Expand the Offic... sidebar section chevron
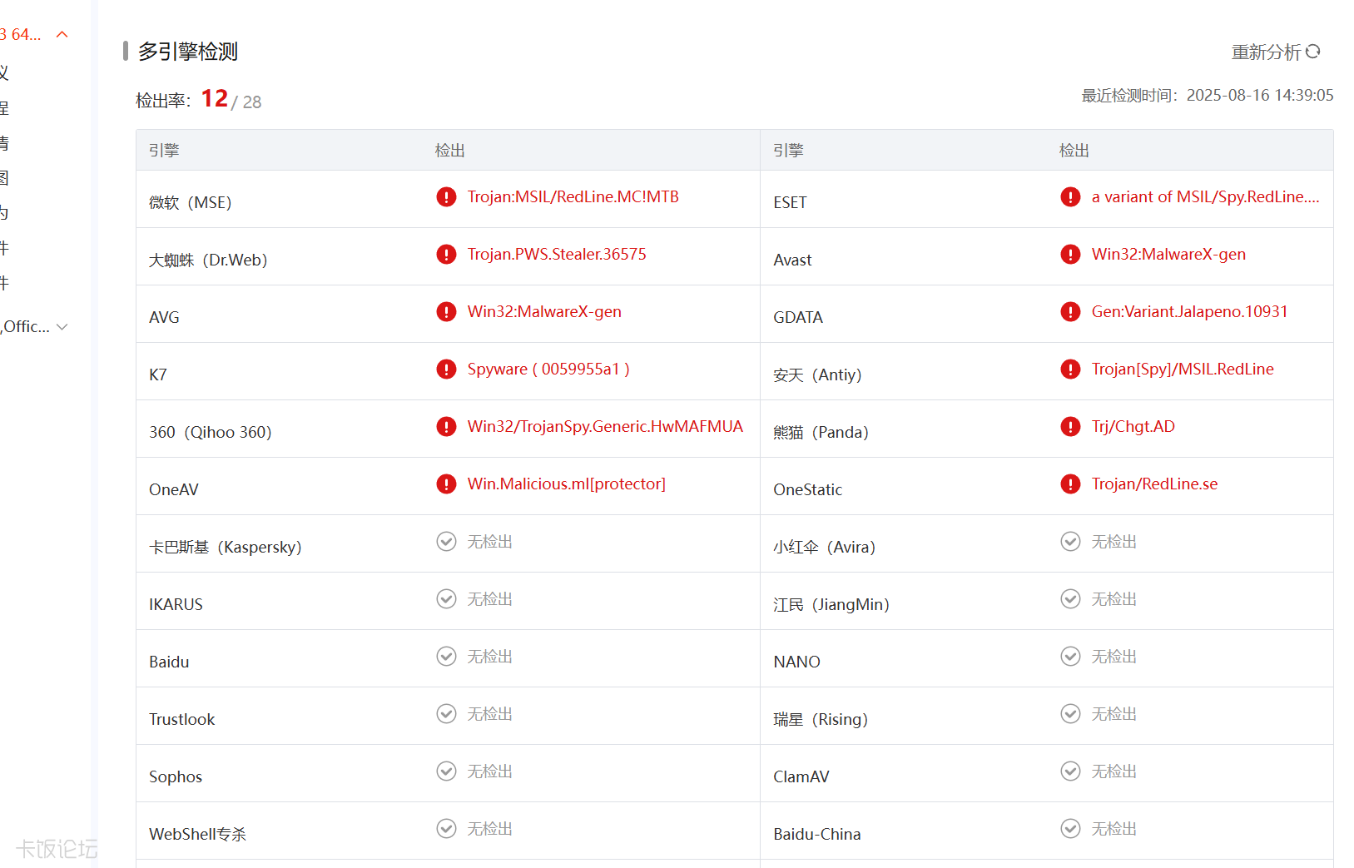This screenshot has width=1354, height=868. pyautogui.click(x=62, y=327)
